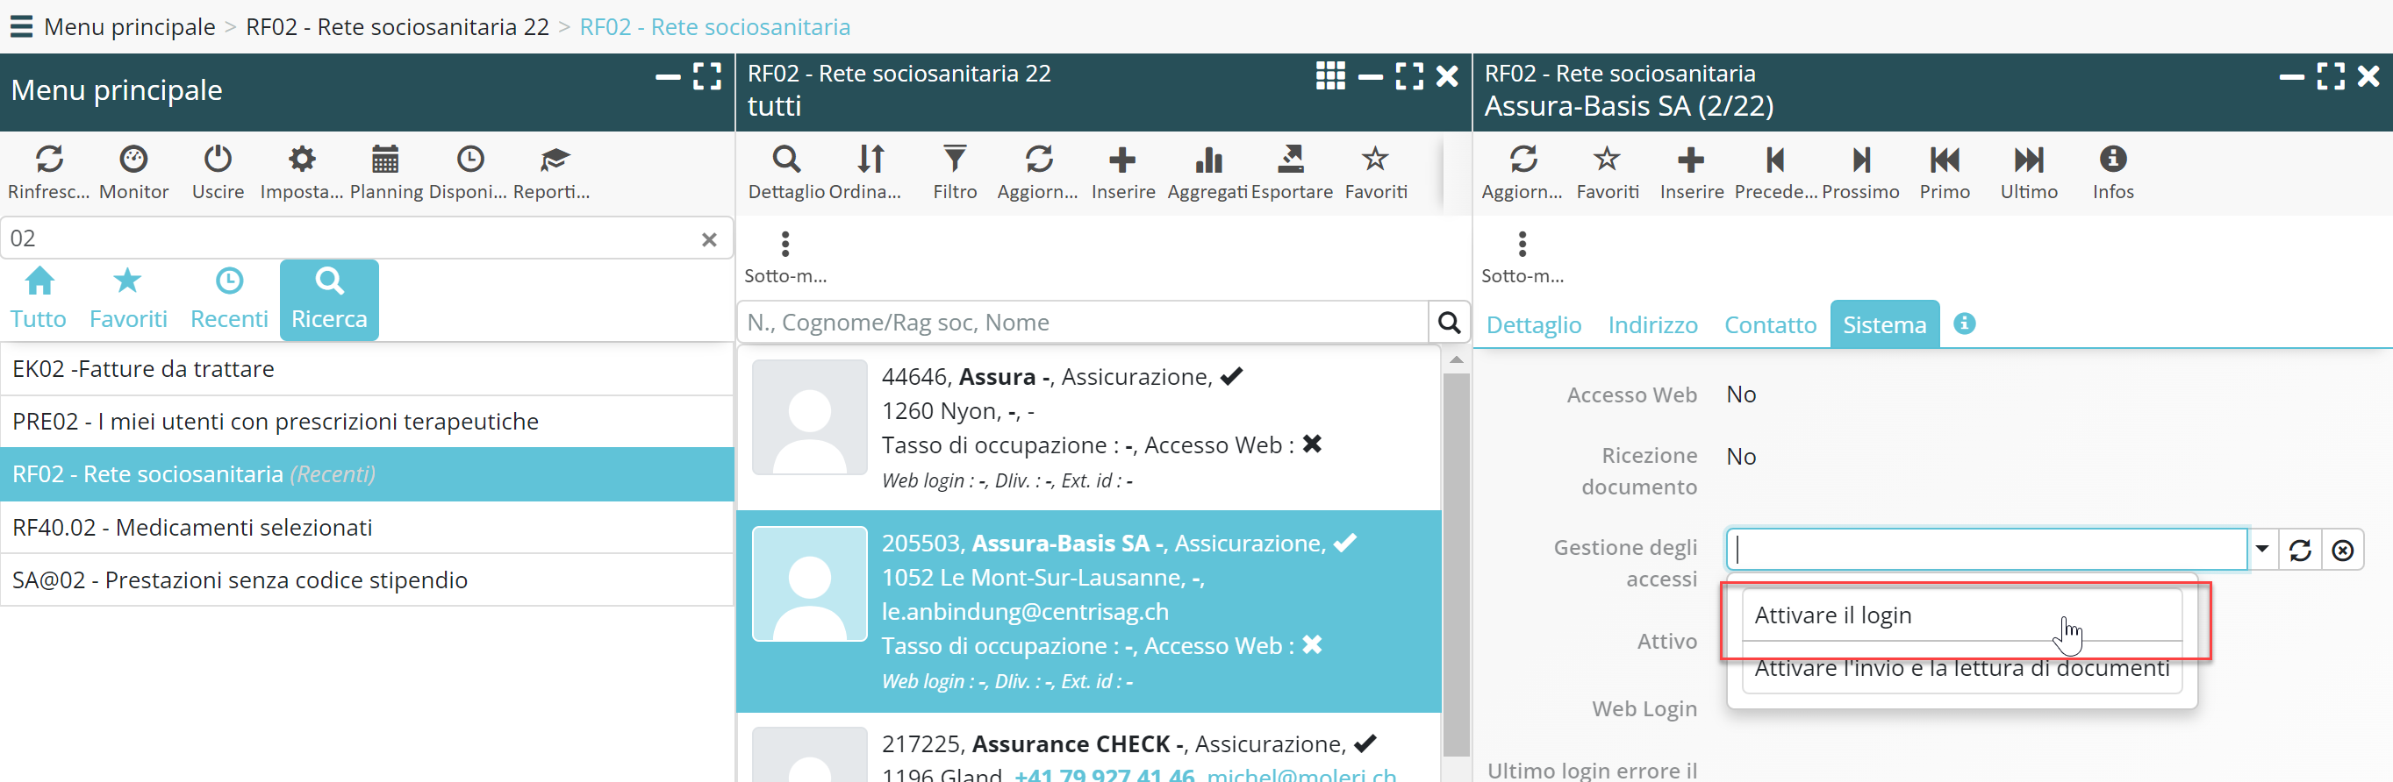Click the N., Cognome/Rag soc search field
The image size is (2393, 782).
(1082, 322)
